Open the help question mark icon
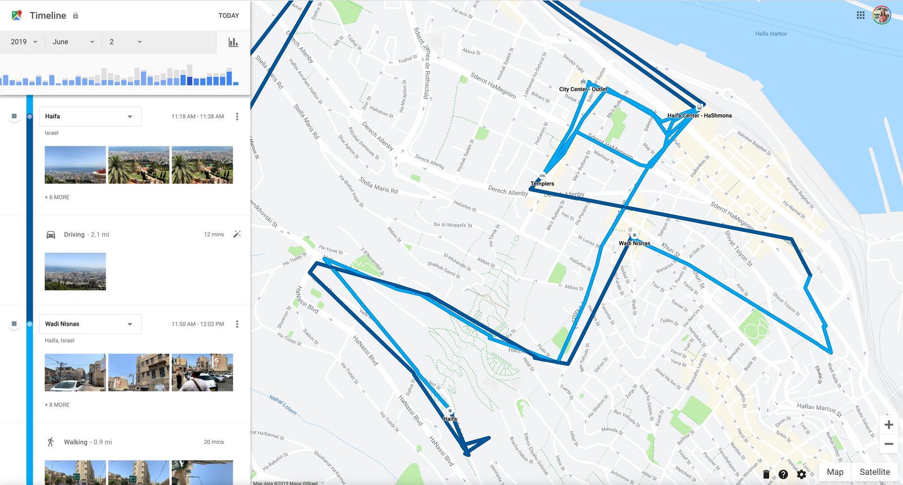Image resolution: width=903 pixels, height=485 pixels. point(783,474)
